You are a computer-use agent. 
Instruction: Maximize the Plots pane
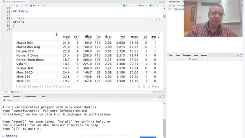tap(241, 55)
